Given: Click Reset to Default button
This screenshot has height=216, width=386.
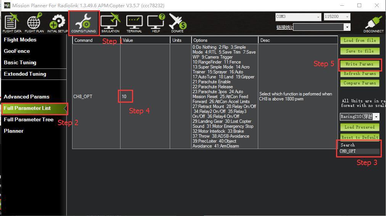Looking at the screenshot, I should 360,137.
